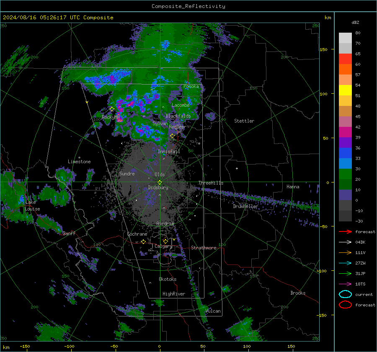Pick the green 31JP arrow legend icon
The height and width of the screenshot is (352, 377).
coord(345,273)
